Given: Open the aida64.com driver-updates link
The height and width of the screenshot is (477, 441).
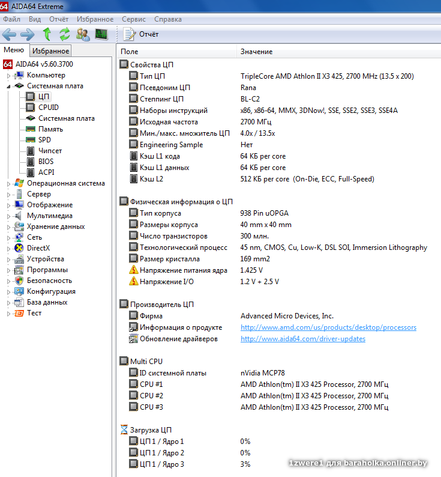Looking at the screenshot, I should (x=303, y=339).
